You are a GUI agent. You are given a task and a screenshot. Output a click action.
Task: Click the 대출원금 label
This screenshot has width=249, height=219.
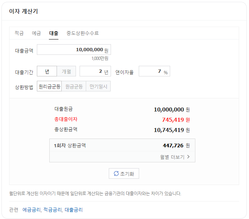point(64,109)
